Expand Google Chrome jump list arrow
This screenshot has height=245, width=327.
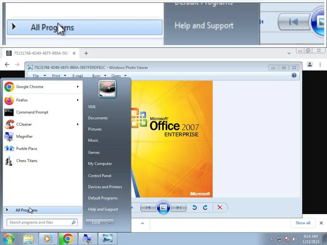point(78,87)
